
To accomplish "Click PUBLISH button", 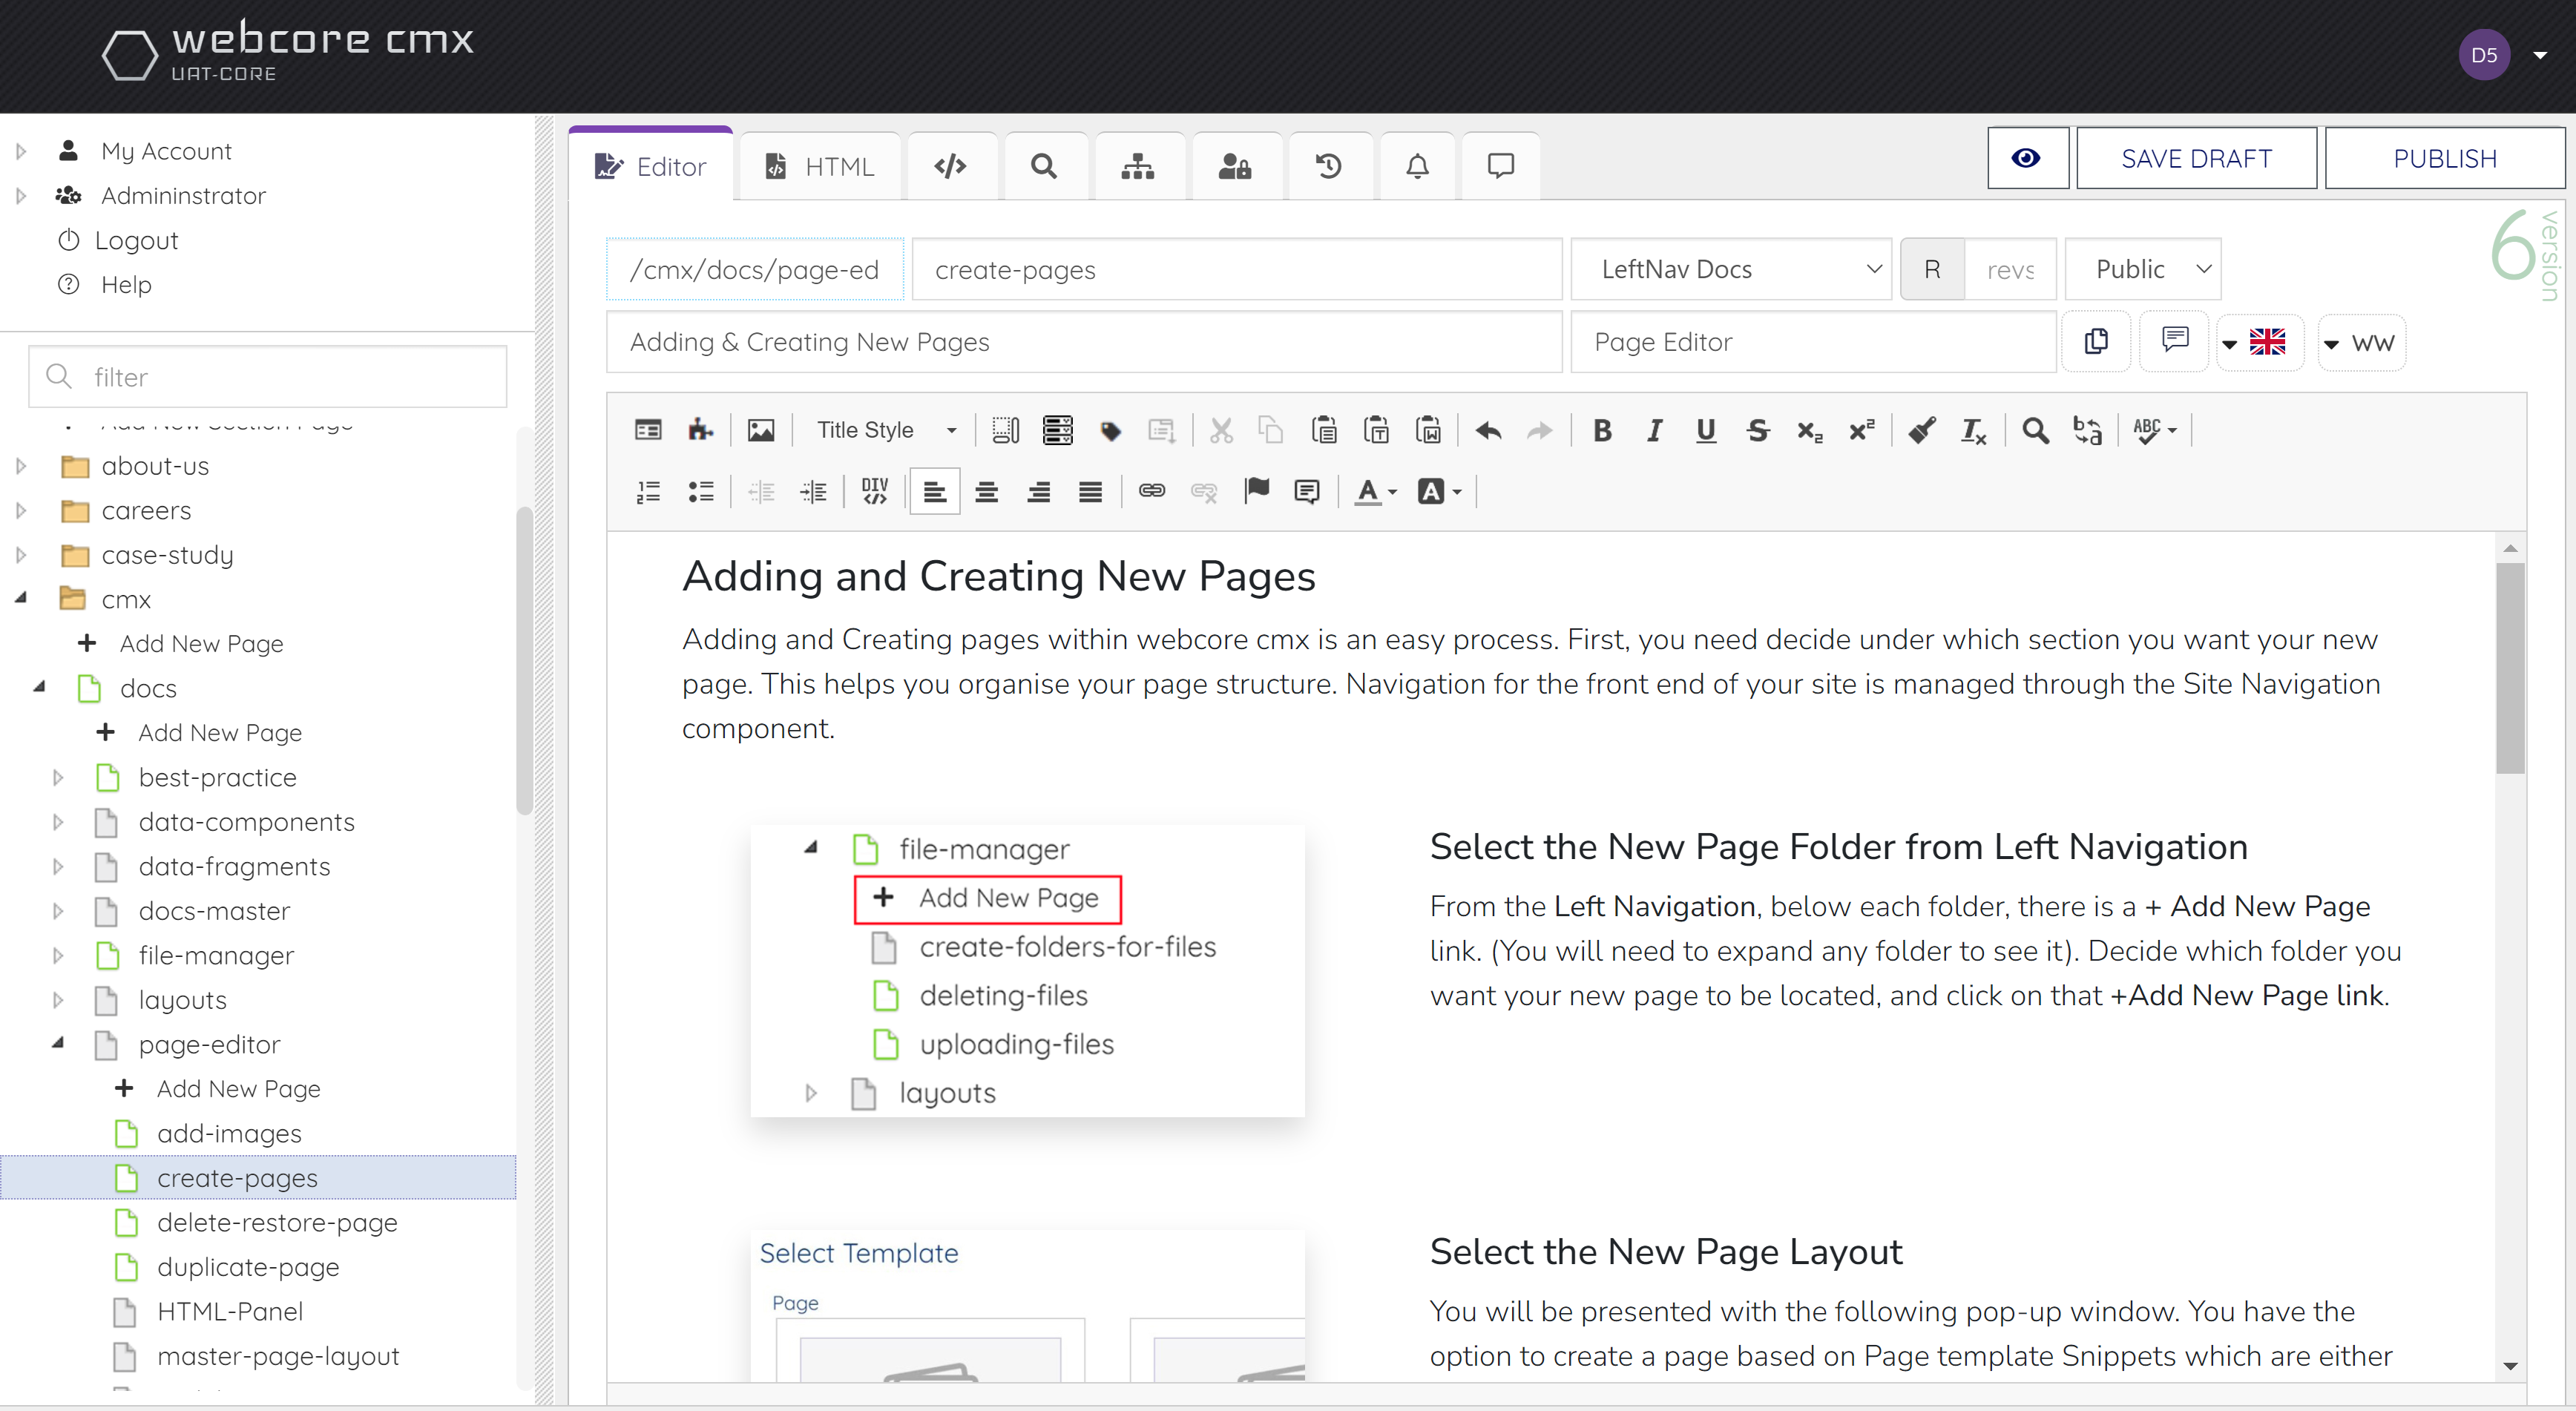I will (x=2444, y=158).
